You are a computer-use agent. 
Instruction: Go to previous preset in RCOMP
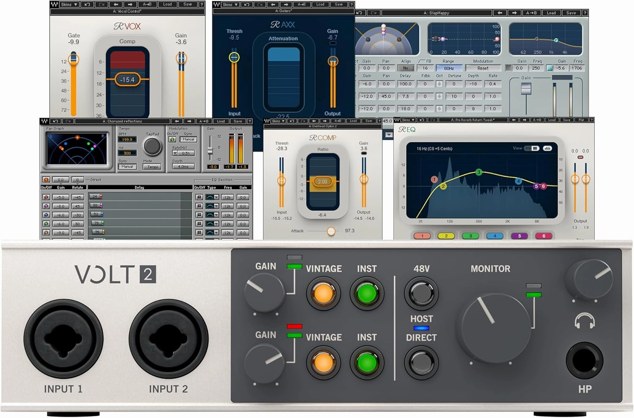click(x=314, y=121)
